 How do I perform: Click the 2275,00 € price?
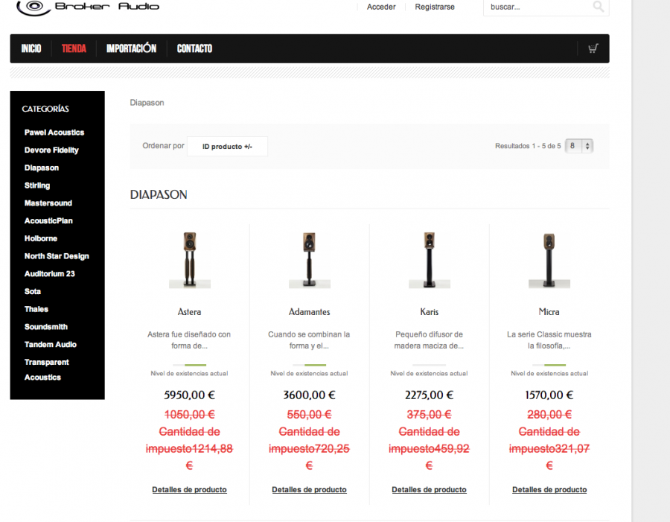(x=429, y=395)
